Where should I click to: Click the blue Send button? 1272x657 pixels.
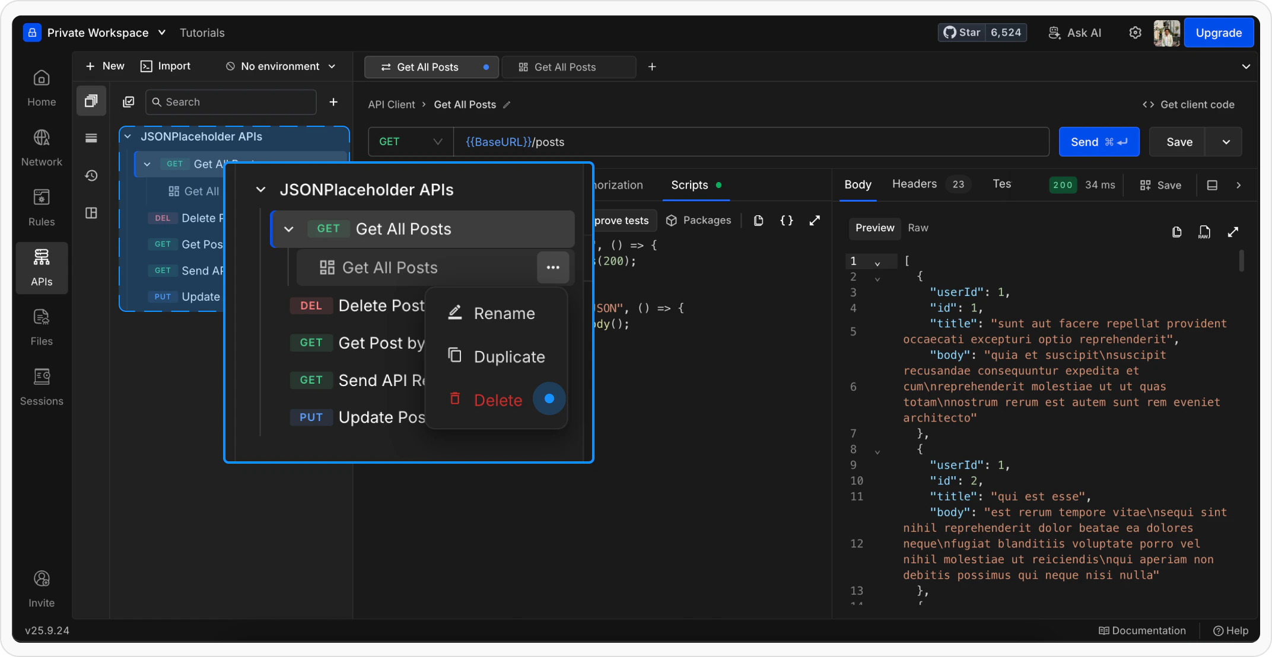pyautogui.click(x=1098, y=142)
